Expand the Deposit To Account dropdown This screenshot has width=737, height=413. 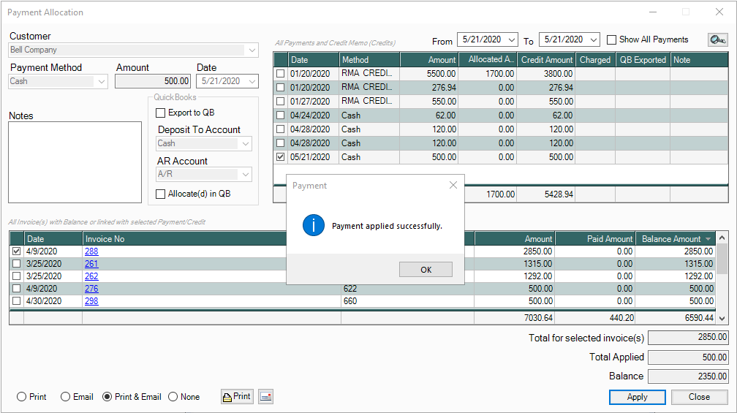click(245, 144)
